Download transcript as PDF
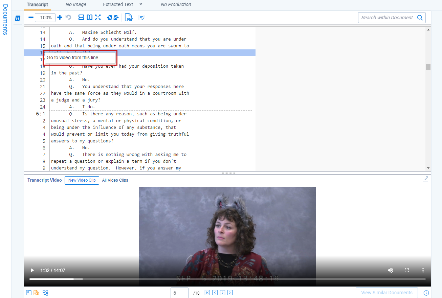This screenshot has height=298, width=442. [x=129, y=18]
